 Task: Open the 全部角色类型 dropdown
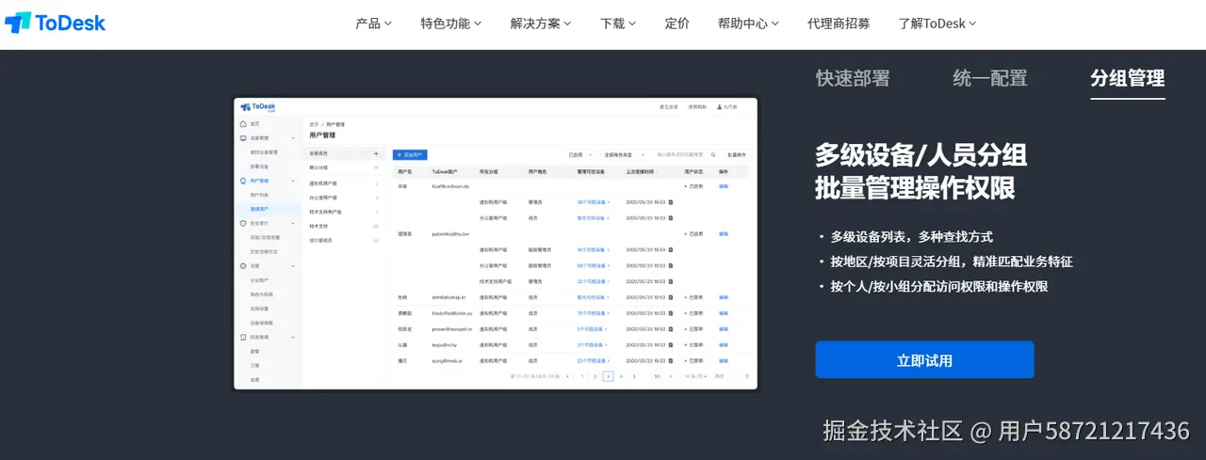pos(625,154)
